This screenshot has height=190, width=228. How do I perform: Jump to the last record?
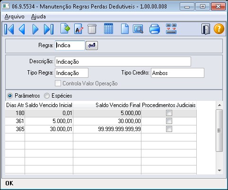pos(49,29)
